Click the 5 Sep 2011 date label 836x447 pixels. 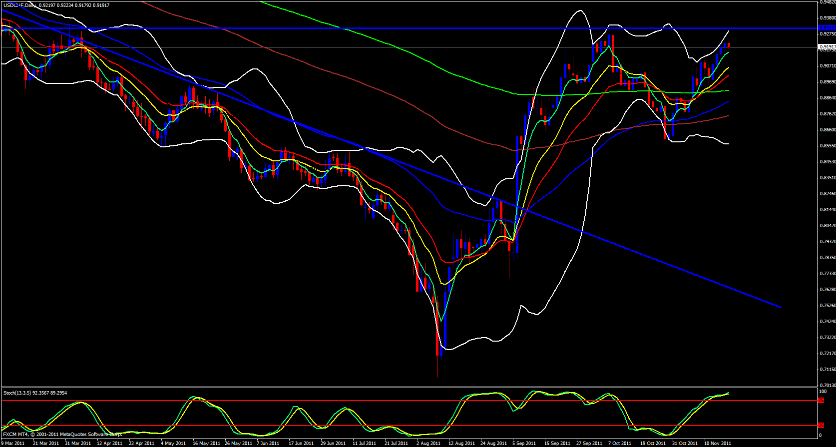pyautogui.click(x=524, y=443)
